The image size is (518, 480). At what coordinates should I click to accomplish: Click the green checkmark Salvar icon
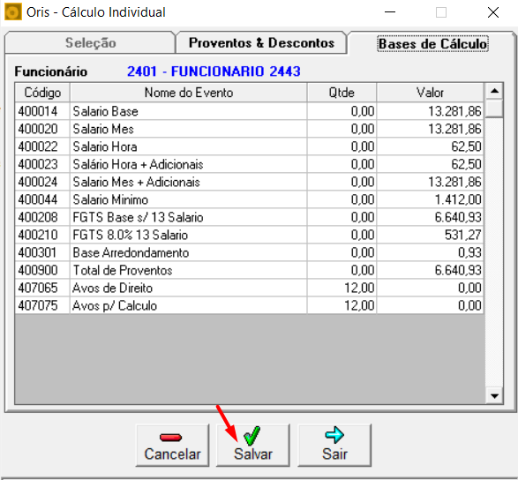[252, 436]
